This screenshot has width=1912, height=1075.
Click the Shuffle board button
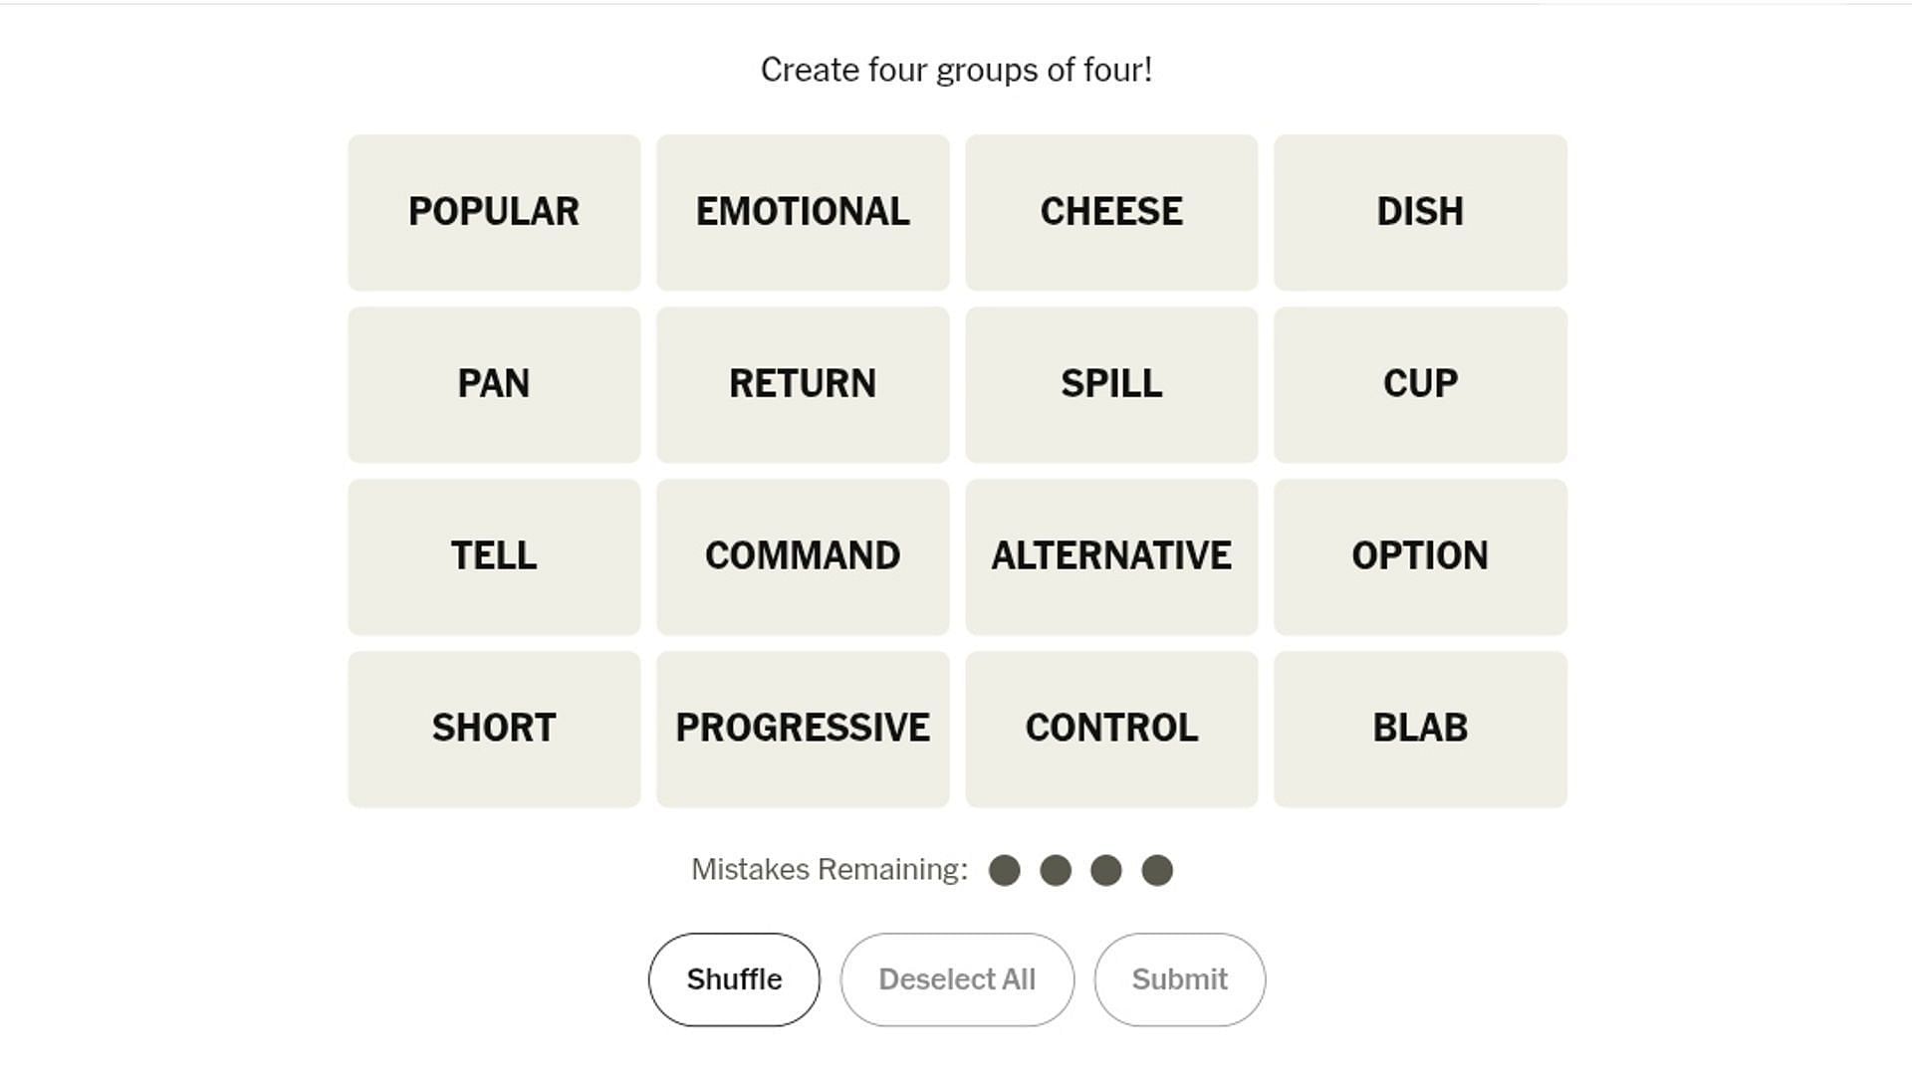(734, 979)
